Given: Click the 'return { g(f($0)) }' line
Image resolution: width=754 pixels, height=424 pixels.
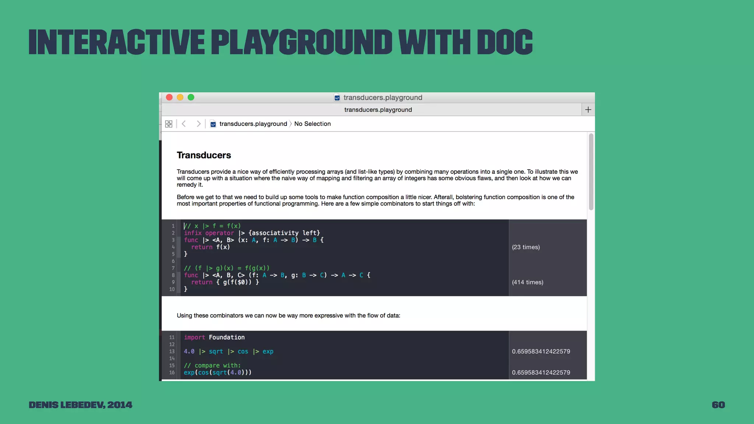Looking at the screenshot, I should tap(225, 282).
